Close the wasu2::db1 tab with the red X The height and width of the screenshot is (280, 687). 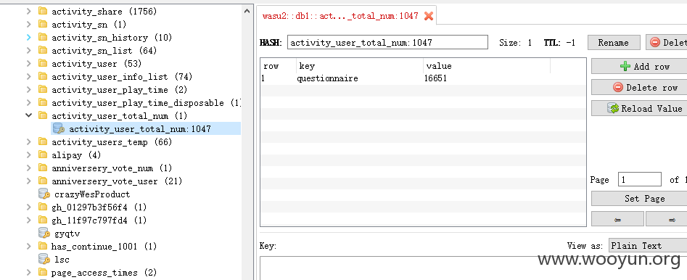point(429,16)
